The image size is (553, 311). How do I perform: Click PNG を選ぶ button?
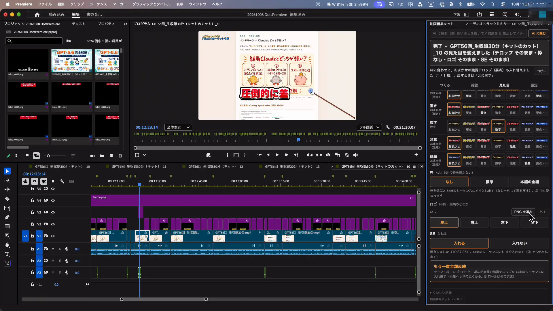(x=523, y=212)
